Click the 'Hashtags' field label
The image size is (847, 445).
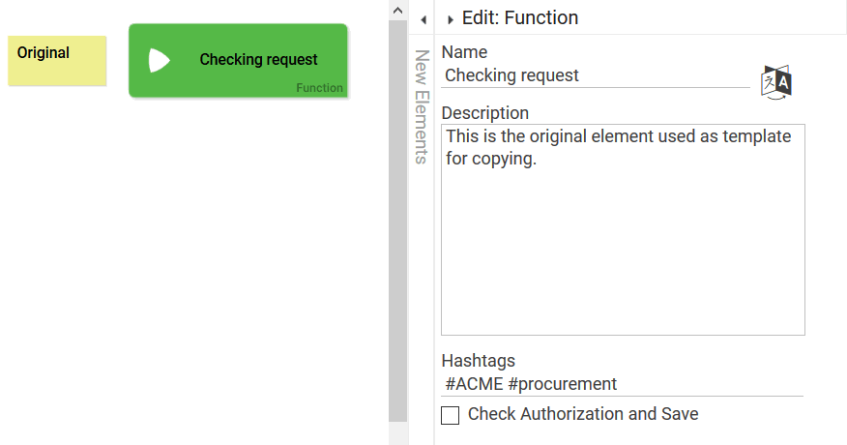pos(478,361)
